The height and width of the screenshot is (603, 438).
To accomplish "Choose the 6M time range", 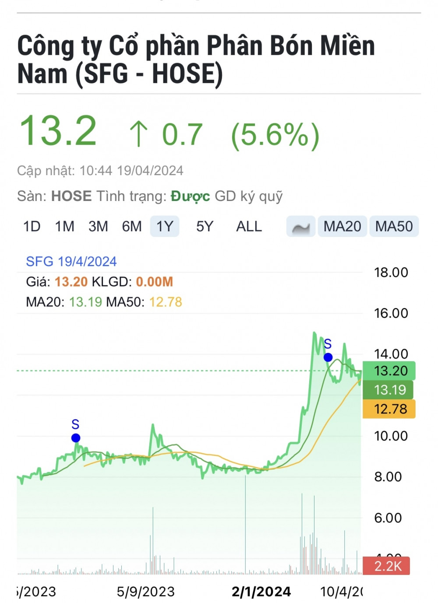I will pyautogui.click(x=131, y=226).
